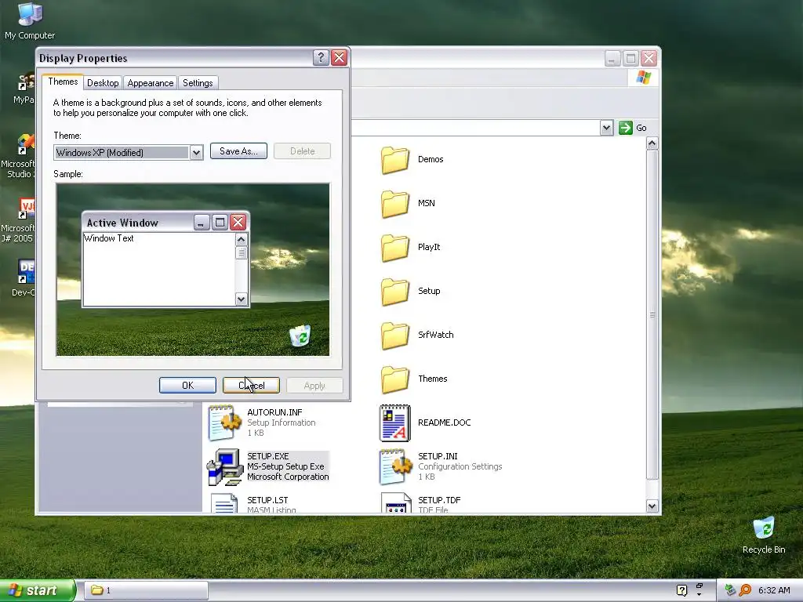Click Cancel in Display Properties
The width and height of the screenshot is (803, 602).
(252, 386)
